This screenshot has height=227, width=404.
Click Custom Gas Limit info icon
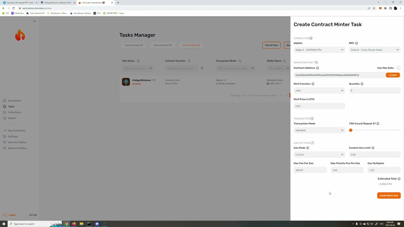373,148
